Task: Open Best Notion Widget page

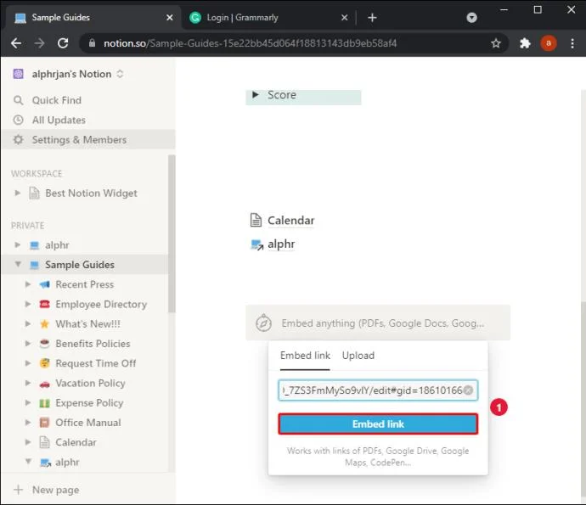Action: pyautogui.click(x=91, y=194)
